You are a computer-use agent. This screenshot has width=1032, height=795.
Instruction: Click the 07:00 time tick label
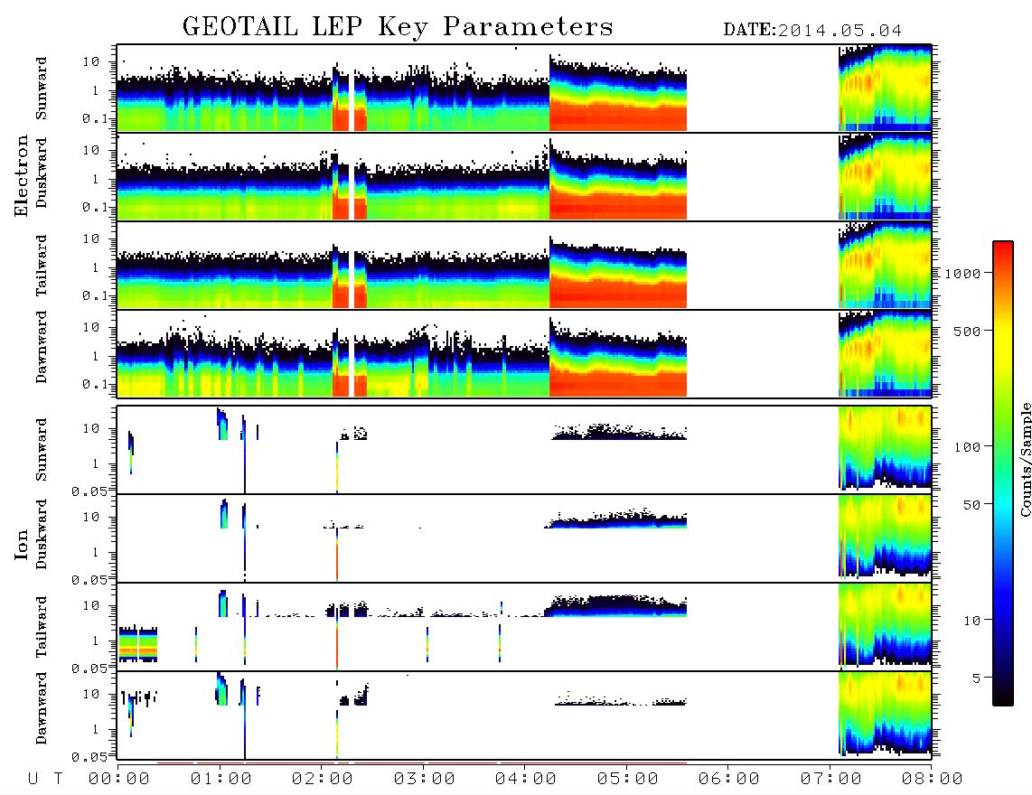coord(831,780)
